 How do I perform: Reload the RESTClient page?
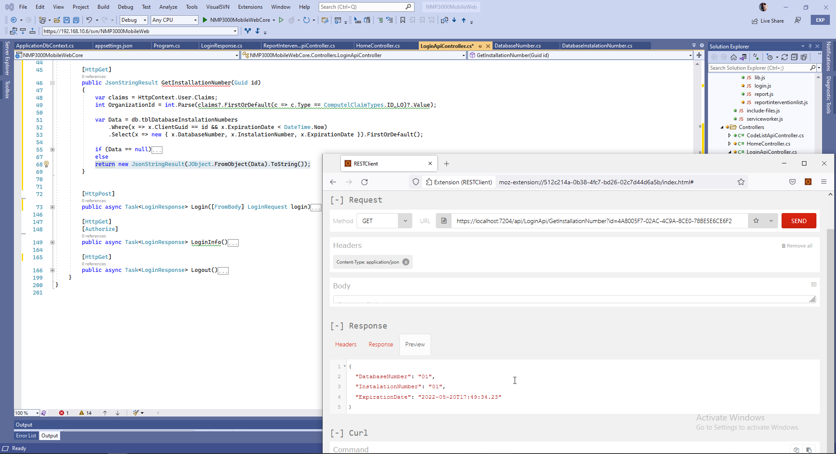[364, 182]
